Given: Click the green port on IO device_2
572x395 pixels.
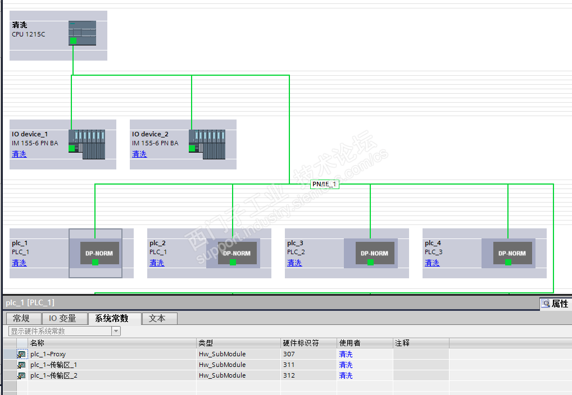Looking at the screenshot, I should [192, 148].
